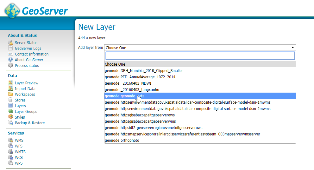
Task: Click the WFS service icon
Action: [10, 146]
